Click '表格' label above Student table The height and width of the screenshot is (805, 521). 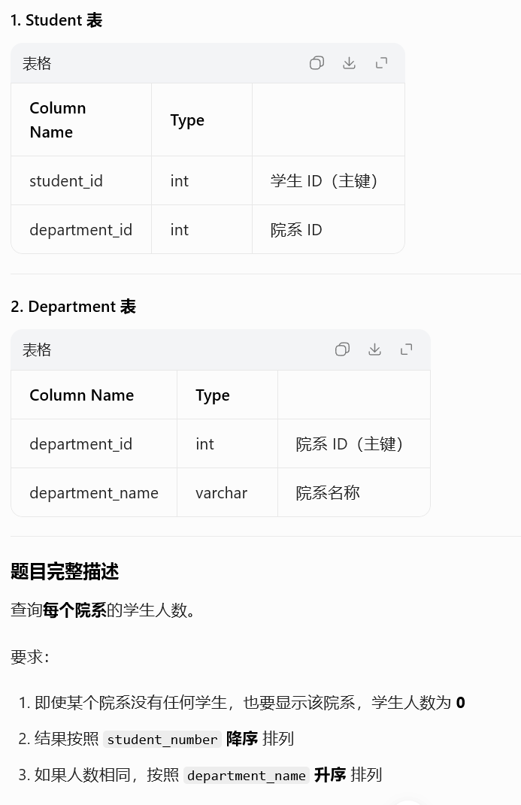(x=37, y=63)
